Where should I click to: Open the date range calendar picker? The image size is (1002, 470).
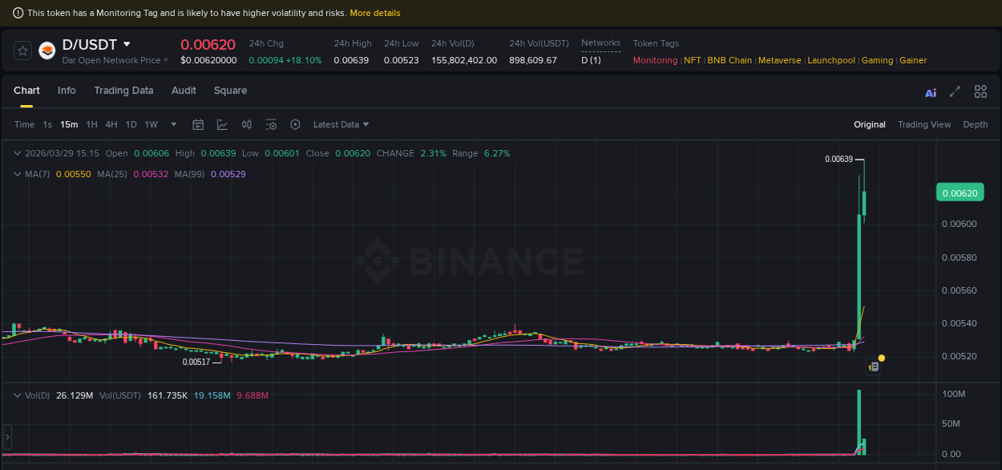click(x=198, y=124)
